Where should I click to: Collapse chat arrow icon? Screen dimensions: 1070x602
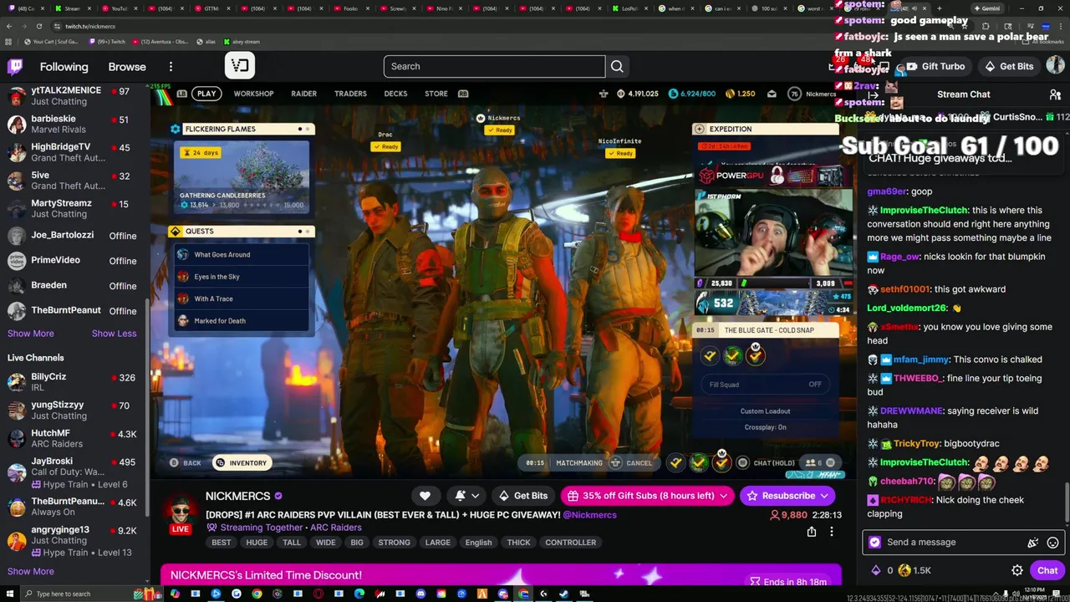coord(874,94)
